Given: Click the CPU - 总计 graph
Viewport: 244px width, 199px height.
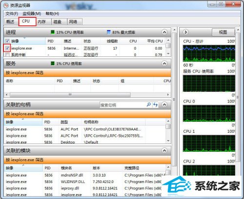Looking at the screenshot, I should (209, 53).
